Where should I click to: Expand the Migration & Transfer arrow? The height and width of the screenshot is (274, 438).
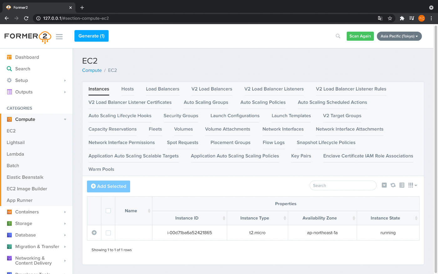pyautogui.click(x=65, y=247)
